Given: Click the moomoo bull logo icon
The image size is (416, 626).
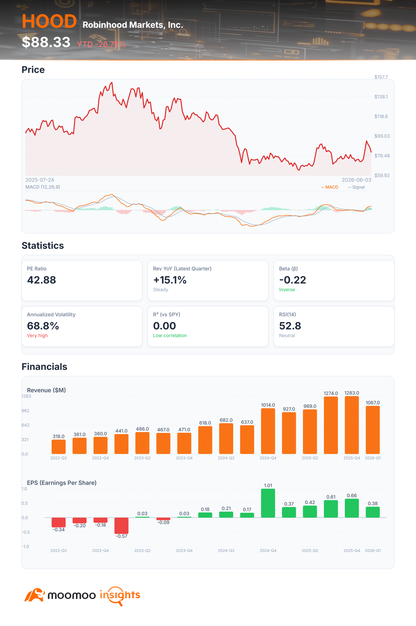Looking at the screenshot, I should point(34,595).
